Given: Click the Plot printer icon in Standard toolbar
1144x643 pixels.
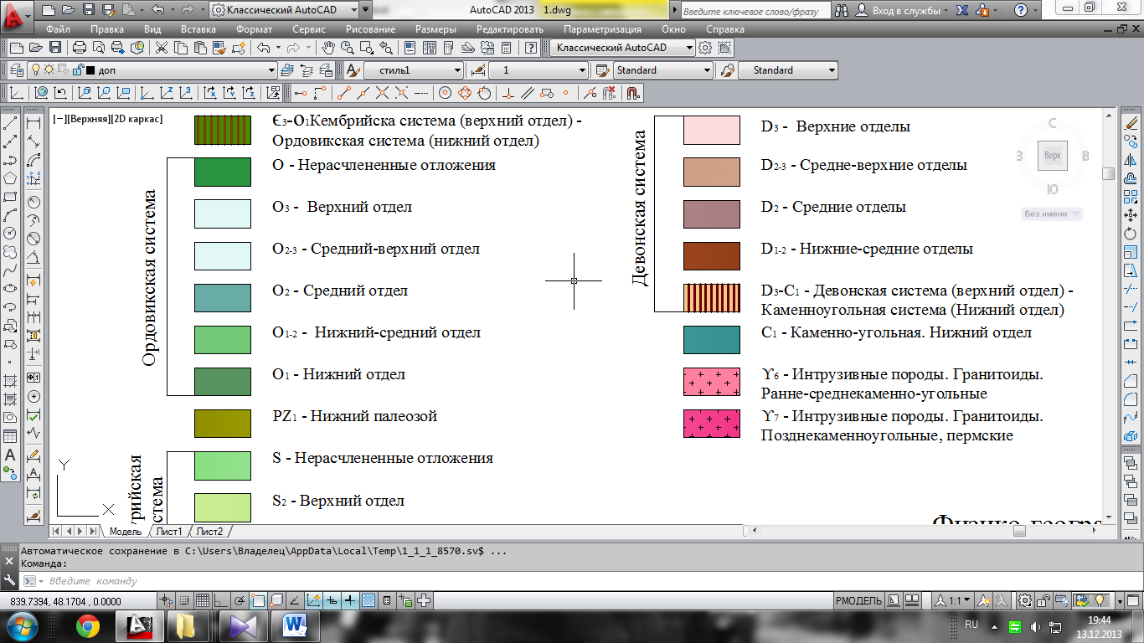Looking at the screenshot, I should tap(80, 48).
